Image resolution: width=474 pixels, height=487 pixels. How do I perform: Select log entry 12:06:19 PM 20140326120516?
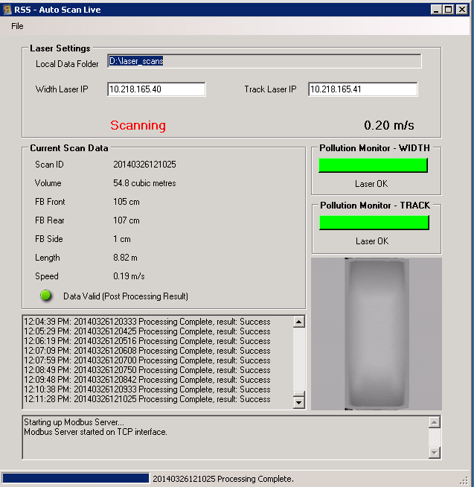coord(147,341)
